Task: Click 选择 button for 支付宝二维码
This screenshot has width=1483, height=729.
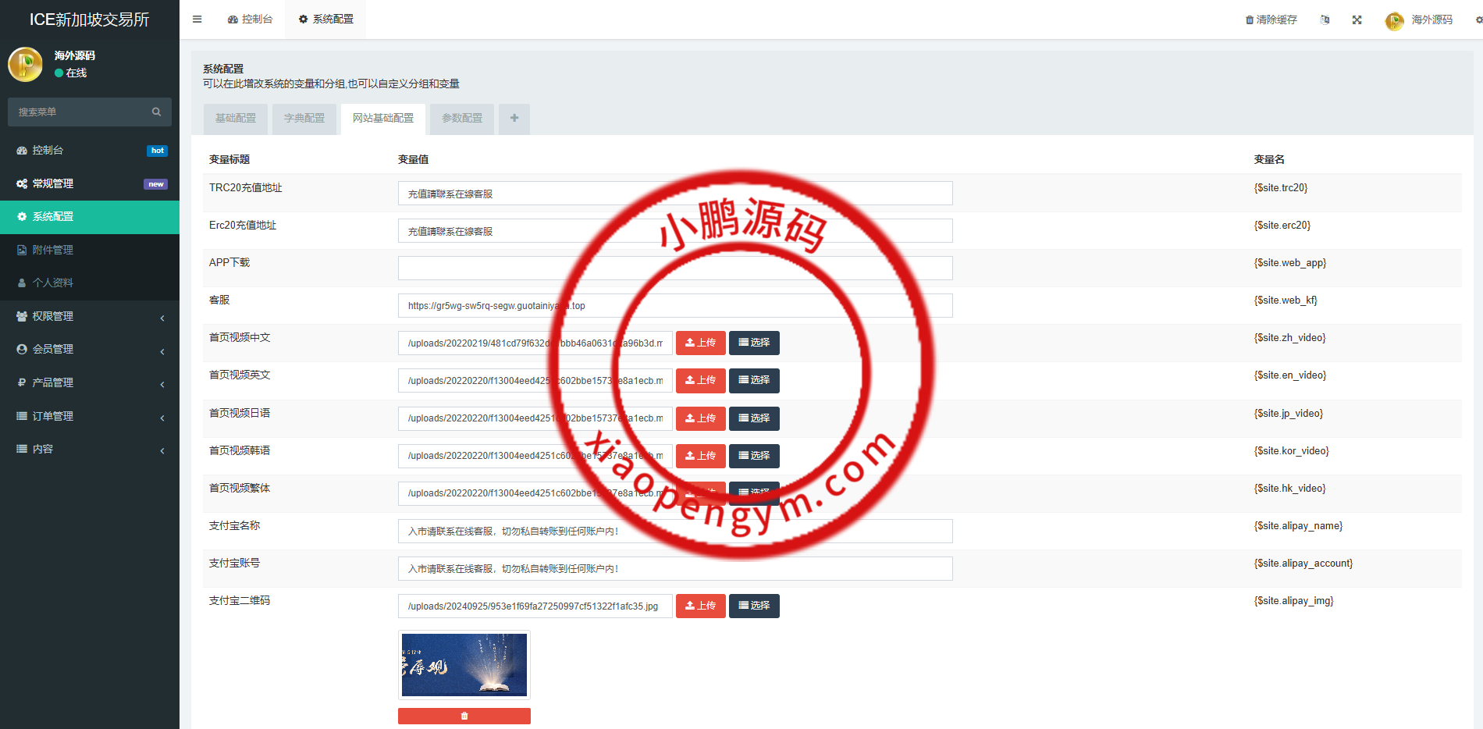Action: [754, 606]
